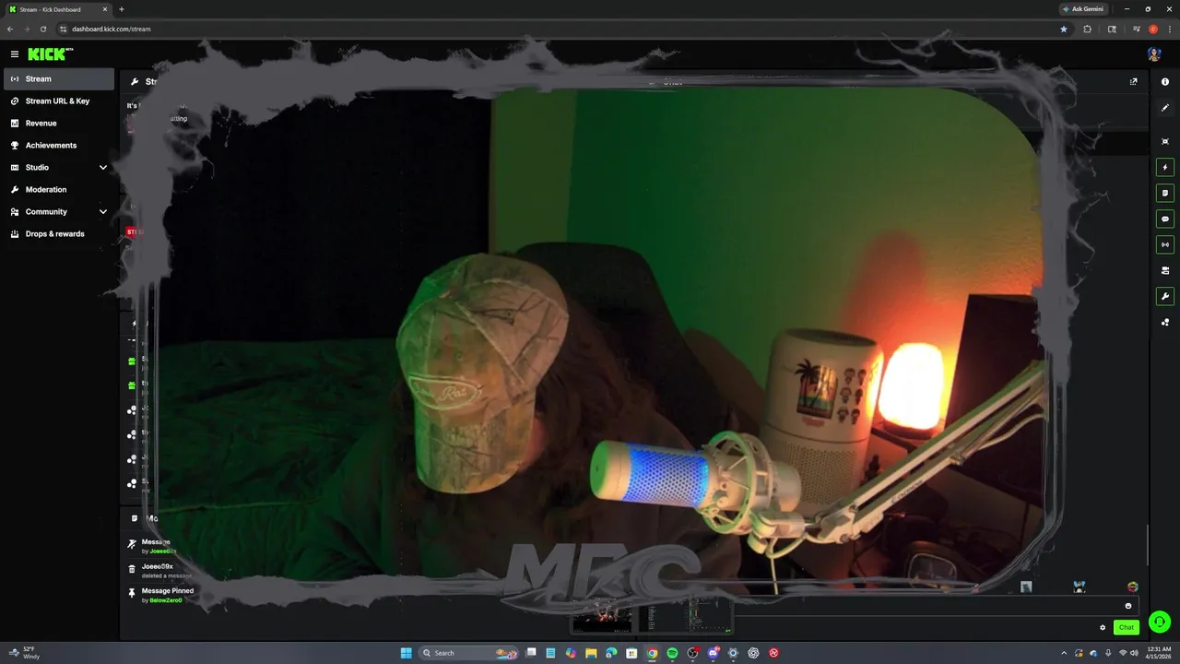
Task: Open chat settings gear
Action: [1103, 627]
